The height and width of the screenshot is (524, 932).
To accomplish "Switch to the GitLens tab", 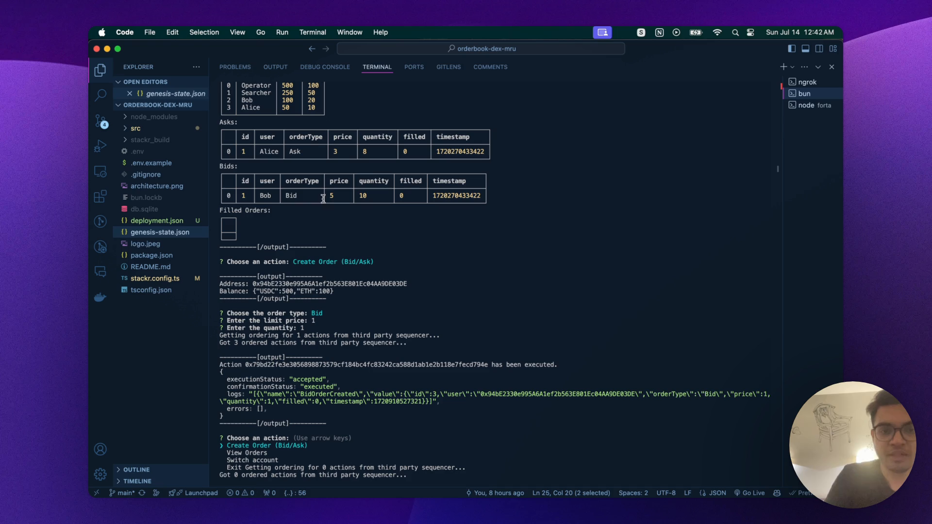I will [x=449, y=67].
